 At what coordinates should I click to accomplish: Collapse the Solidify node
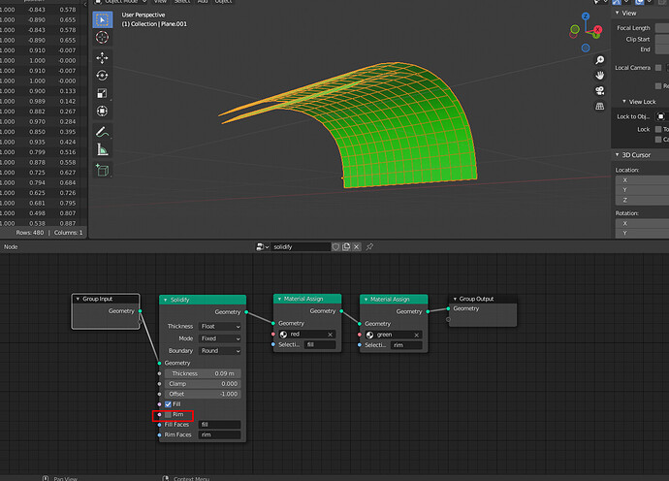click(166, 300)
